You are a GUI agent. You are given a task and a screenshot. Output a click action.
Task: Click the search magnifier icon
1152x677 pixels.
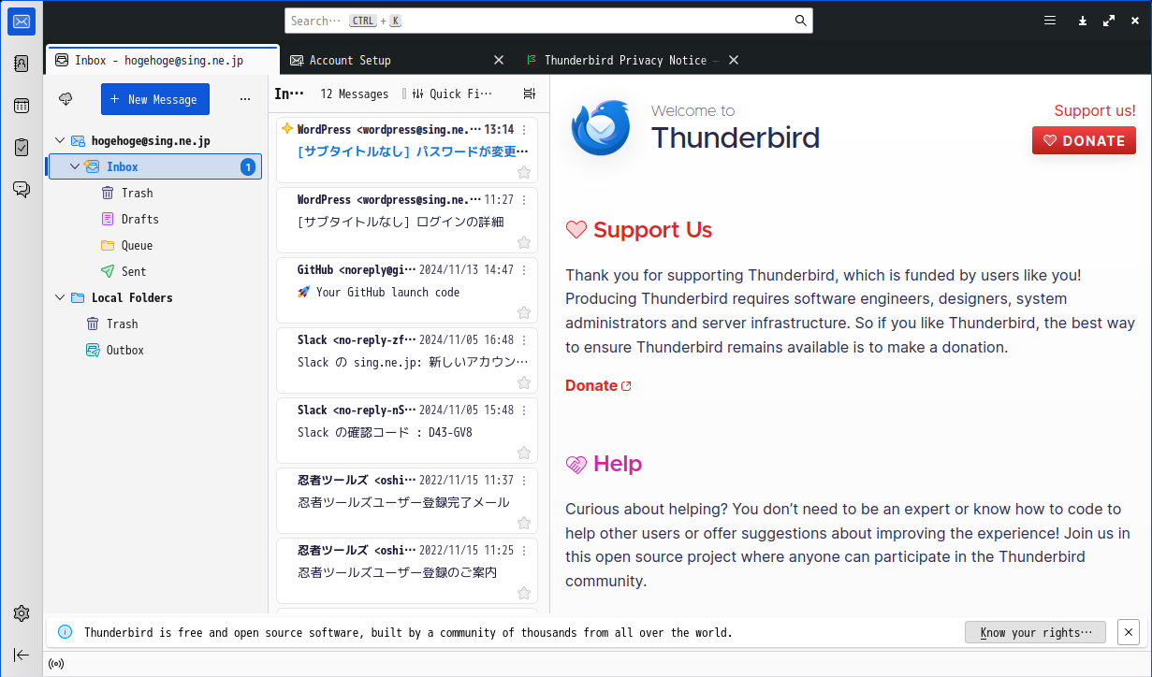(x=800, y=21)
